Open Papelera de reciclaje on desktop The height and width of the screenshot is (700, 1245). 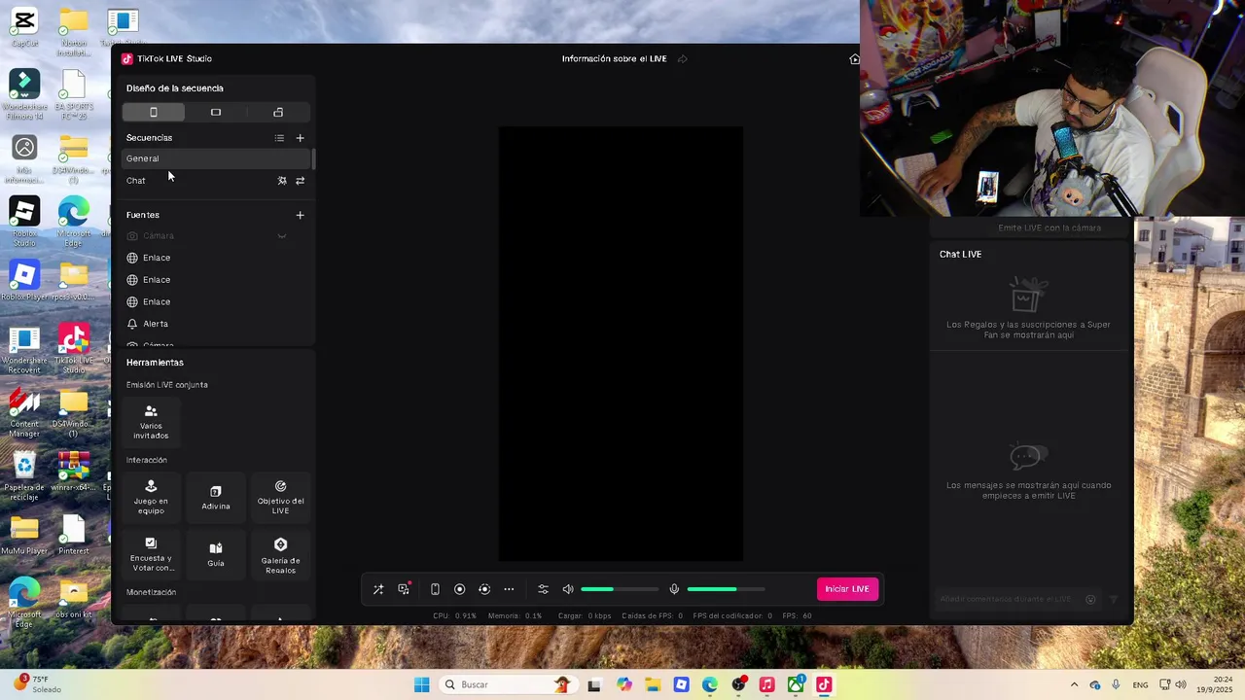click(24, 477)
